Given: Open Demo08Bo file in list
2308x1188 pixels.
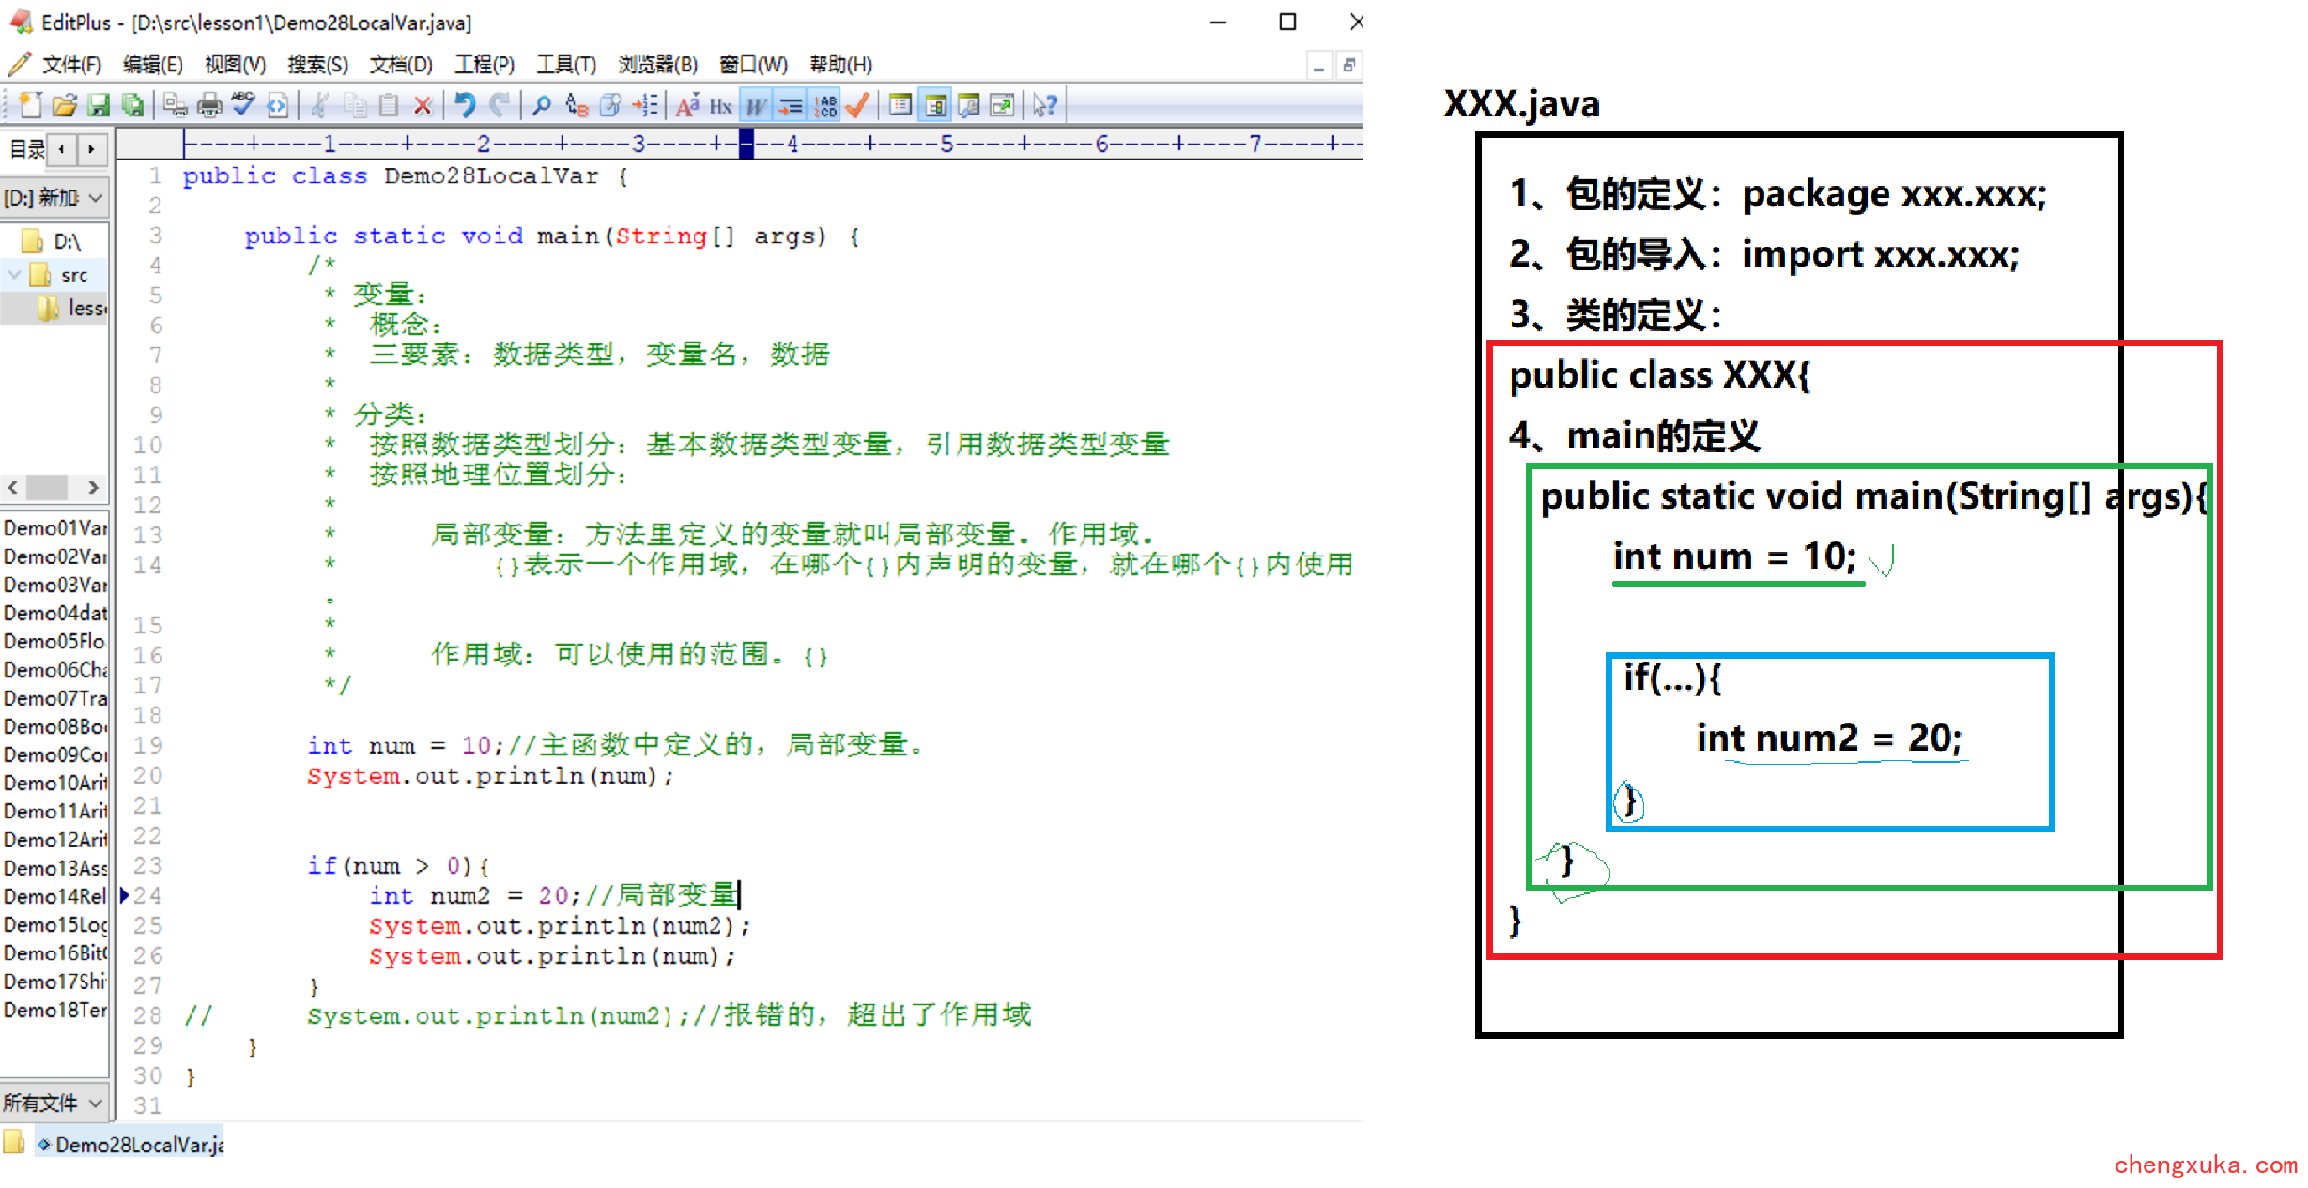Looking at the screenshot, I should (54, 726).
